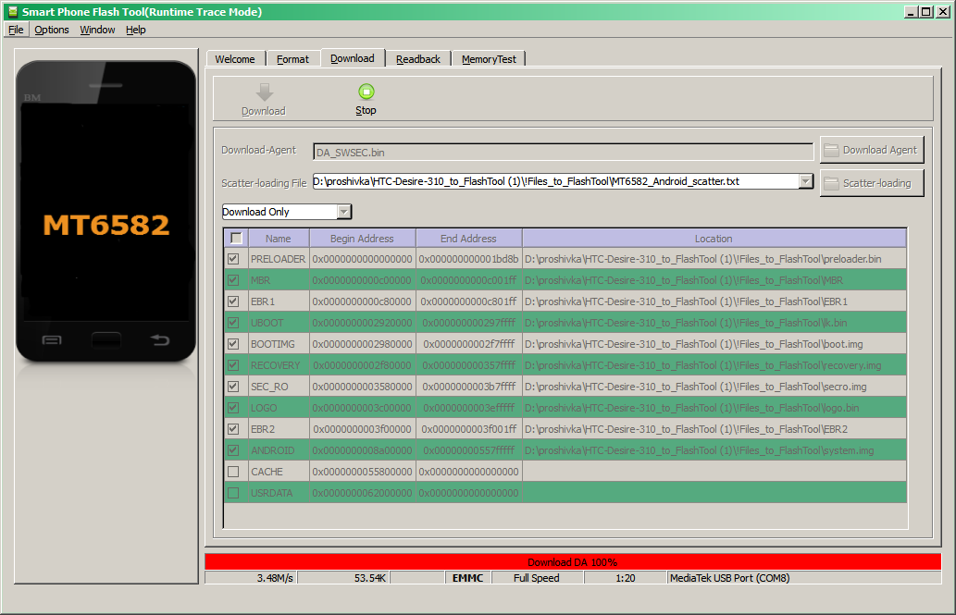
Task: Expand the Download Only mode dropdown
Action: tap(343, 212)
